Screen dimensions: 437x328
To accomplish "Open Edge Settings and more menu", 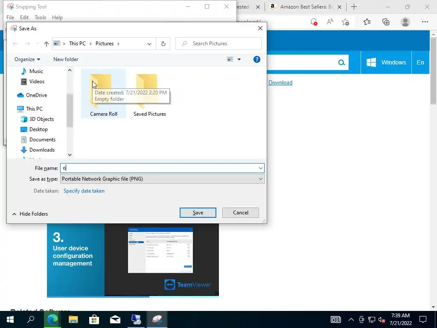I will (x=425, y=22).
